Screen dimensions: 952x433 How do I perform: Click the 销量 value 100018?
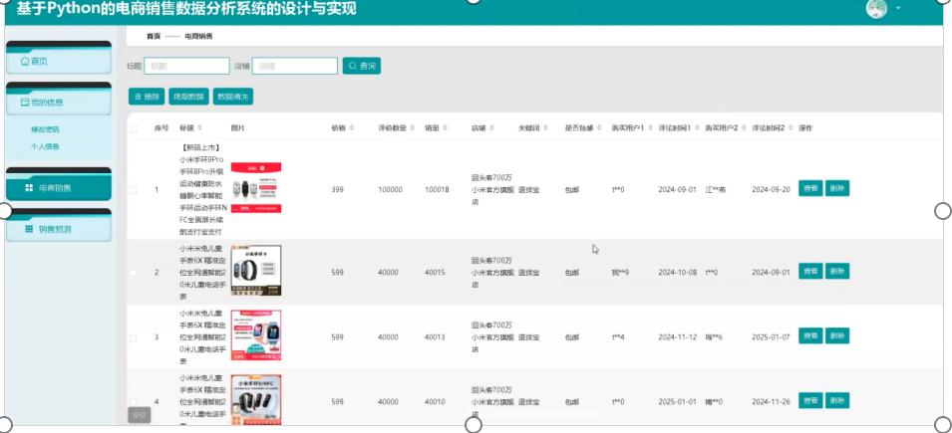pyautogui.click(x=437, y=190)
